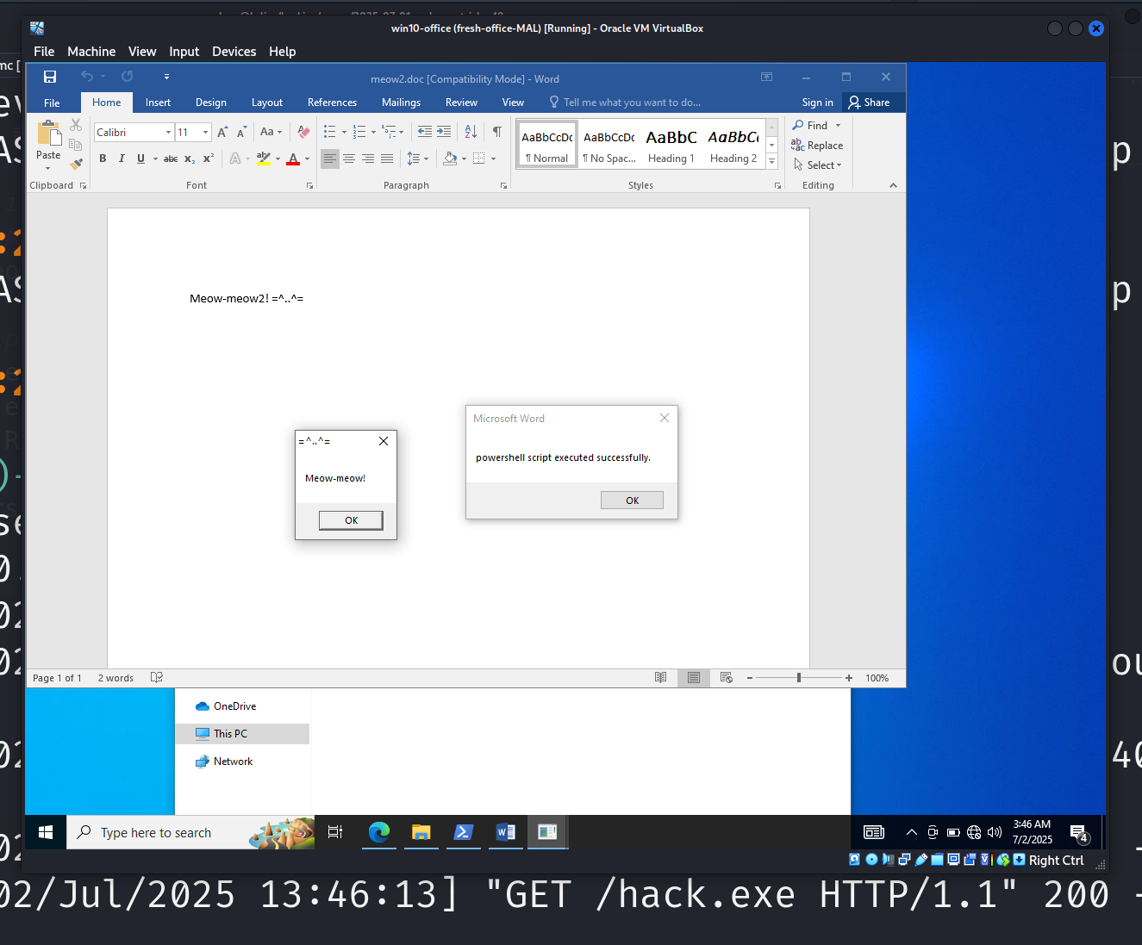Image resolution: width=1142 pixels, height=945 pixels.
Task: Apply the Heading 1 style
Action: pos(671,145)
